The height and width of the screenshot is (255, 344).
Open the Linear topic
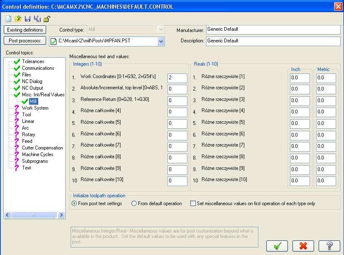pyautogui.click(x=28, y=121)
